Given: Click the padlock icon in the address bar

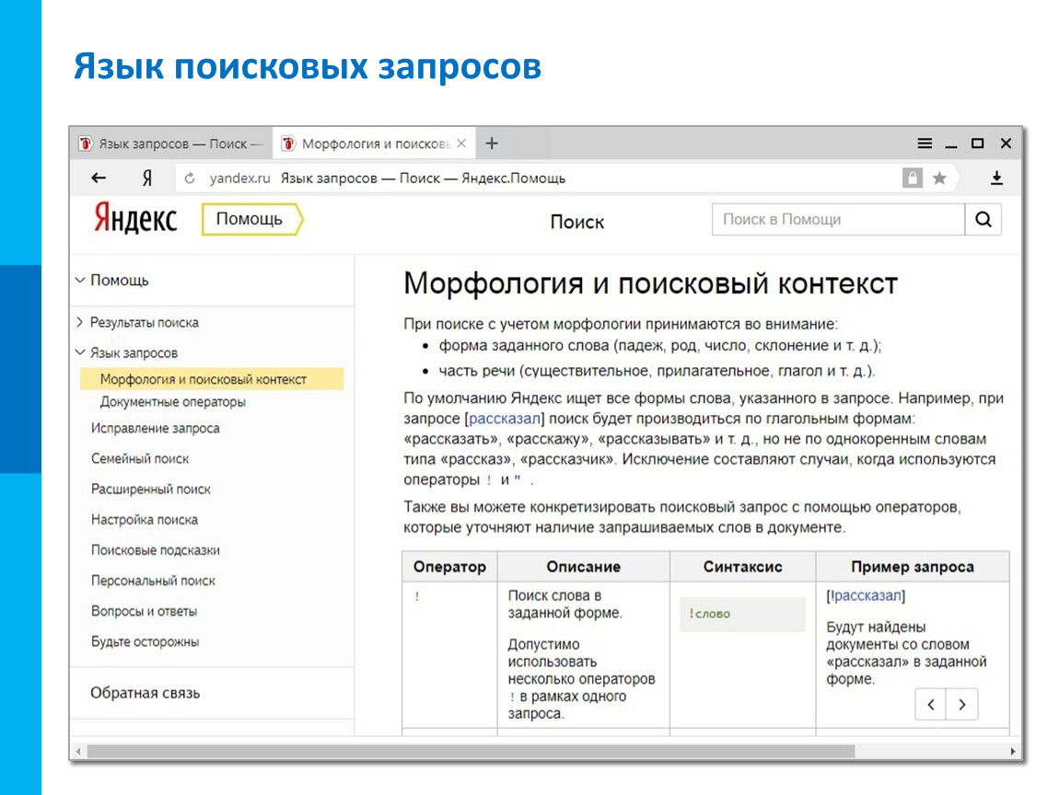Looking at the screenshot, I should click(912, 179).
